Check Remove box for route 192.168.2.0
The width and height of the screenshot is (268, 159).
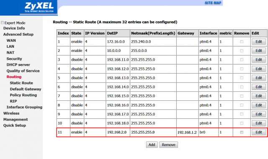pyautogui.click(x=242, y=132)
